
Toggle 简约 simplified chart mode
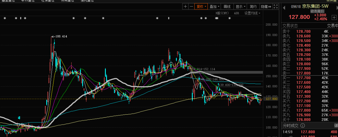pos(253,7)
